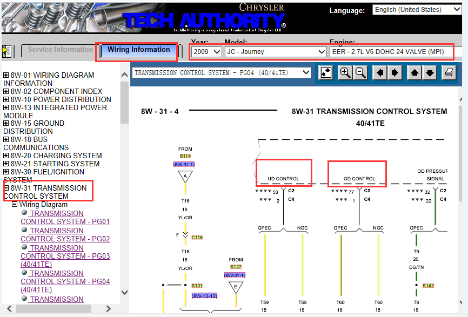Click splice label S142 in diagram

click(x=429, y=285)
